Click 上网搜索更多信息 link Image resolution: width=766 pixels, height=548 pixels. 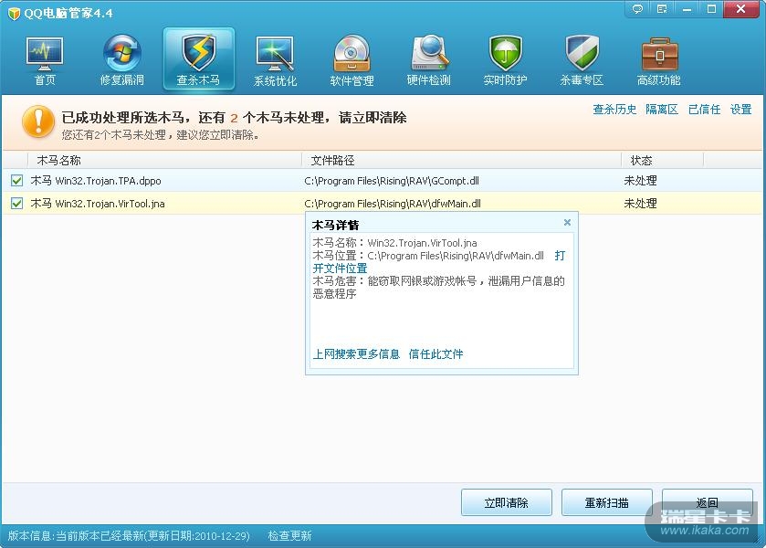pos(356,354)
